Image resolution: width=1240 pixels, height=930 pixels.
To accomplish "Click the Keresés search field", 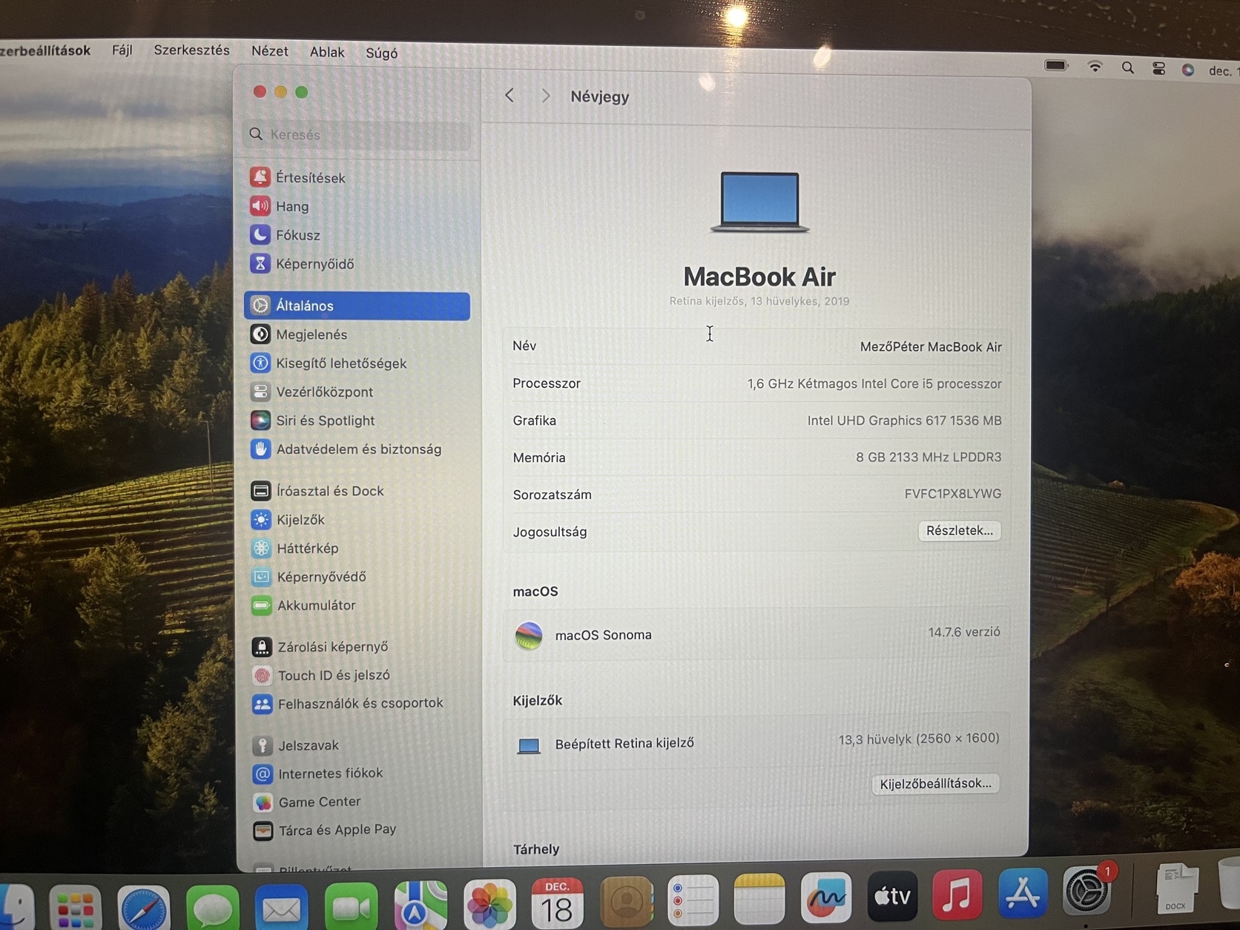I will pyautogui.click(x=357, y=134).
